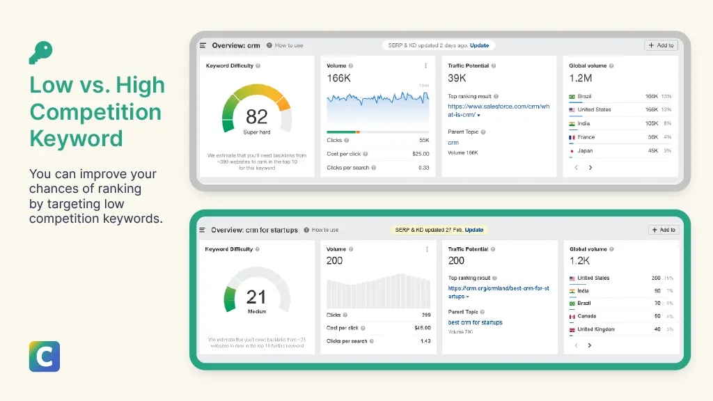The height and width of the screenshot is (401, 713).
Task: Click help icon beside Global volume 1.2K
Action: pyautogui.click(x=611, y=249)
